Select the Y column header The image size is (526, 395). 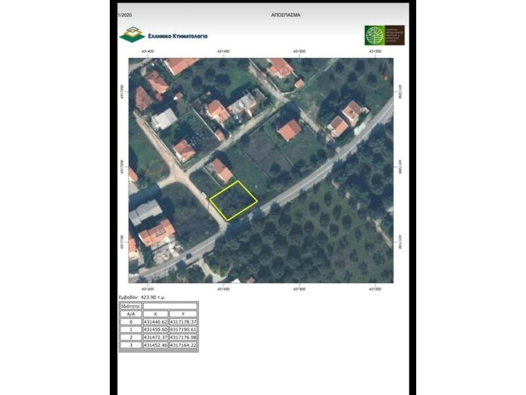(183, 314)
